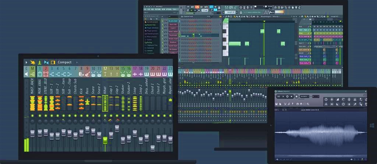Toggle the green enable LED on Hihat track

(x=105, y=116)
